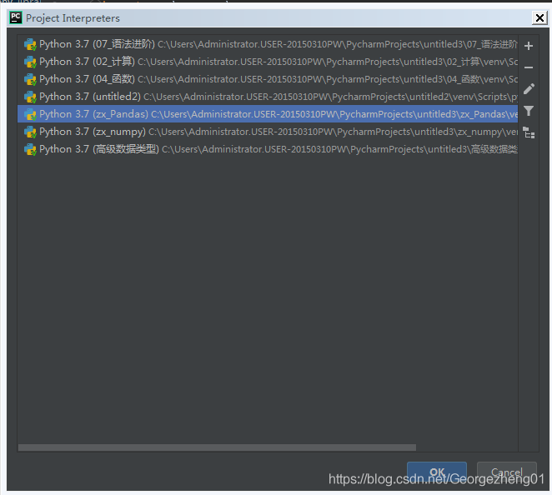Edit the selected interpreter with the pencil icon
552x495 pixels.
[529, 89]
